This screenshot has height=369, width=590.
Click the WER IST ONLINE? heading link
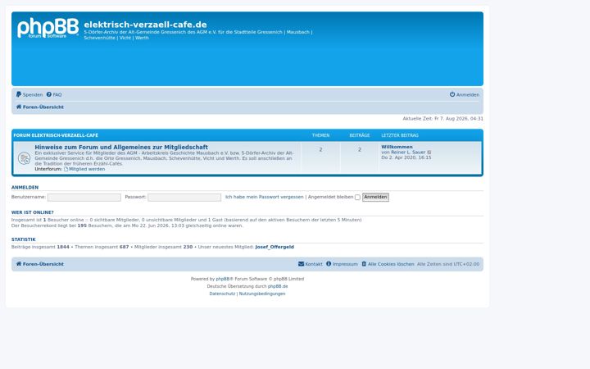[x=32, y=212]
